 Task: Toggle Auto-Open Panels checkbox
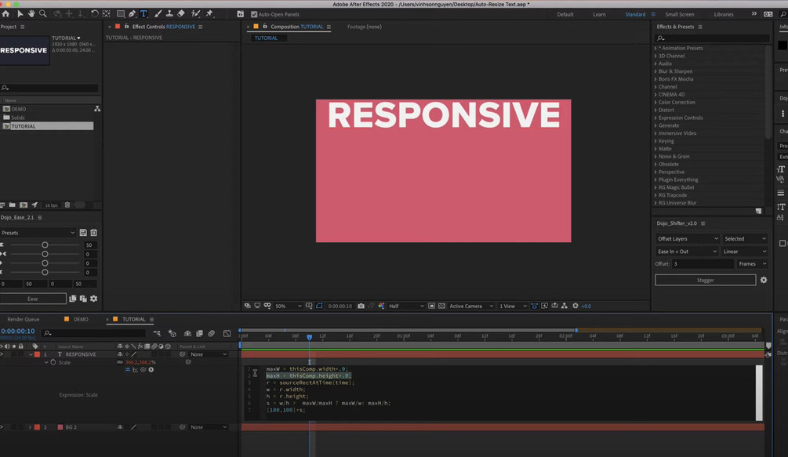[x=254, y=14]
